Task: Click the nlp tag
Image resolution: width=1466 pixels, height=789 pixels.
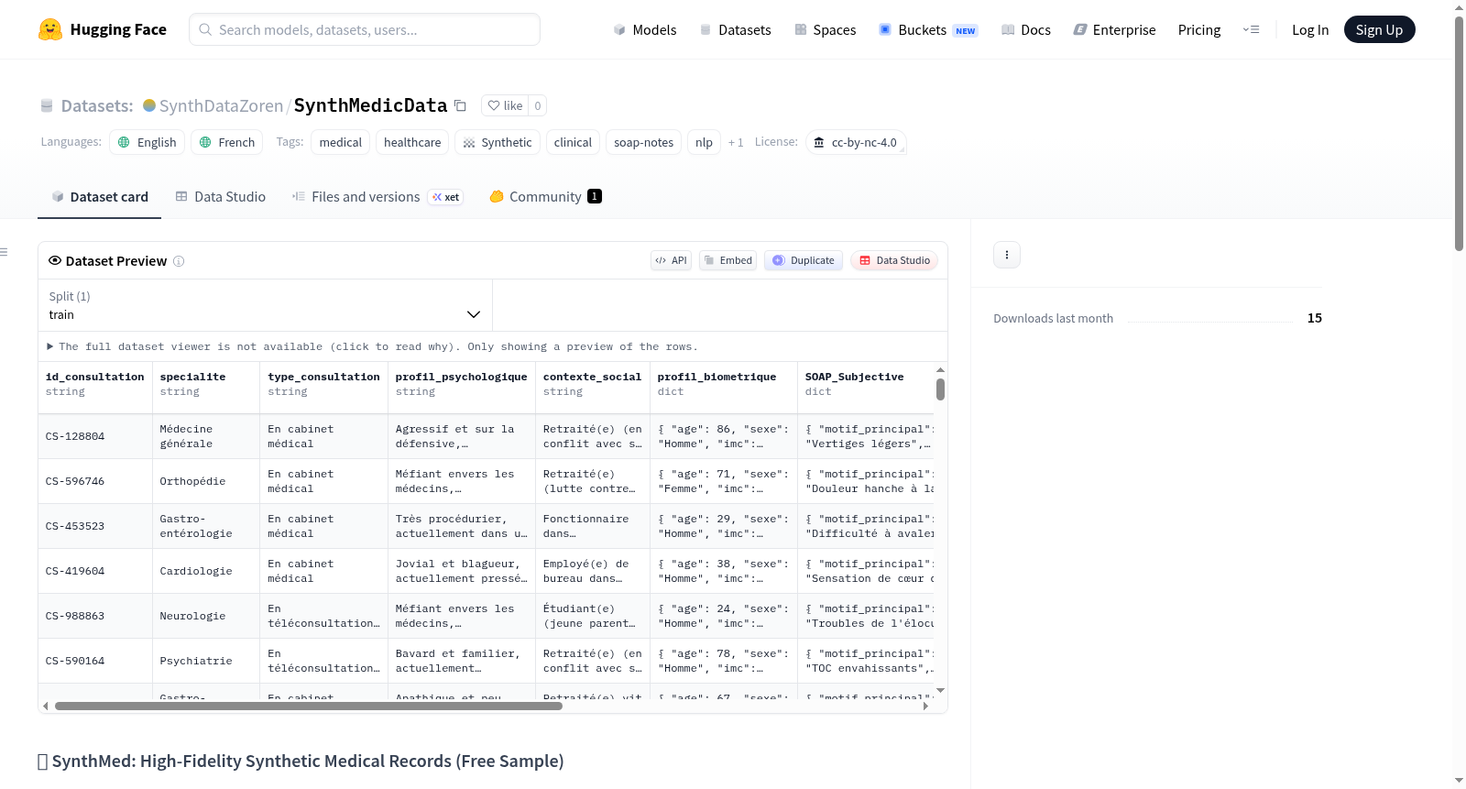Action: click(x=704, y=142)
